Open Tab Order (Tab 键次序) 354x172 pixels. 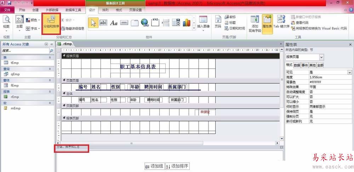tap(281, 22)
